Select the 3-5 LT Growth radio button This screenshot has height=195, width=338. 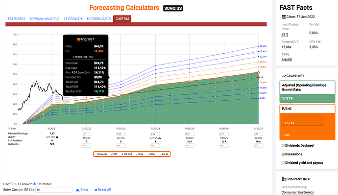pyautogui.click(x=11, y=184)
